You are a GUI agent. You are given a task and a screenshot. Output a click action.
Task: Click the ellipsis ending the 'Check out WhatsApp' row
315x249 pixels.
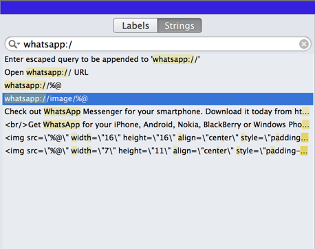click(x=305, y=111)
